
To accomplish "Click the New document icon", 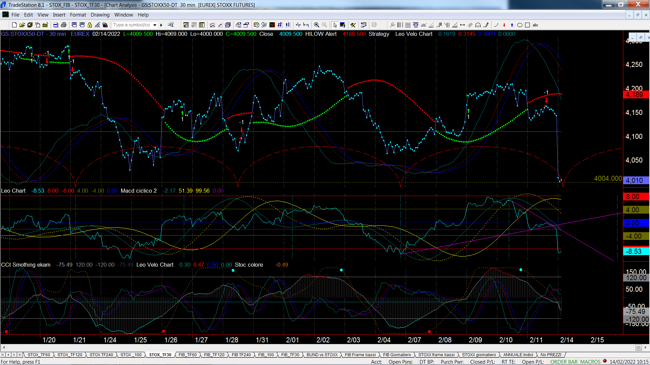I will click(x=14, y=25).
